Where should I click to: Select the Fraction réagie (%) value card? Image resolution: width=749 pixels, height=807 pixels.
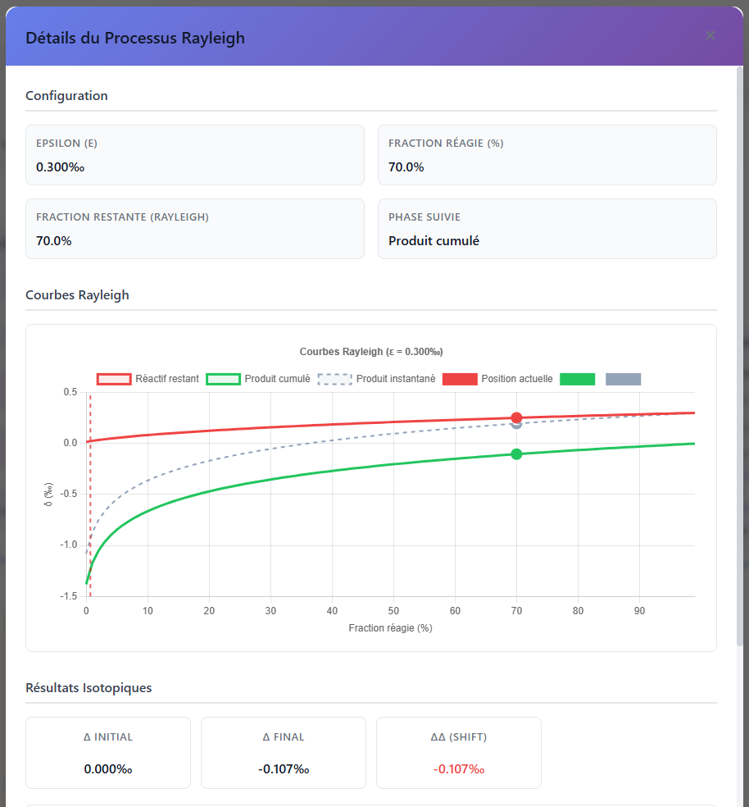tap(547, 155)
